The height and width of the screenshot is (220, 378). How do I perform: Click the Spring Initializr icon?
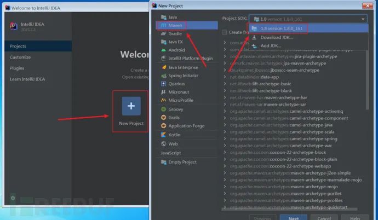[164, 76]
